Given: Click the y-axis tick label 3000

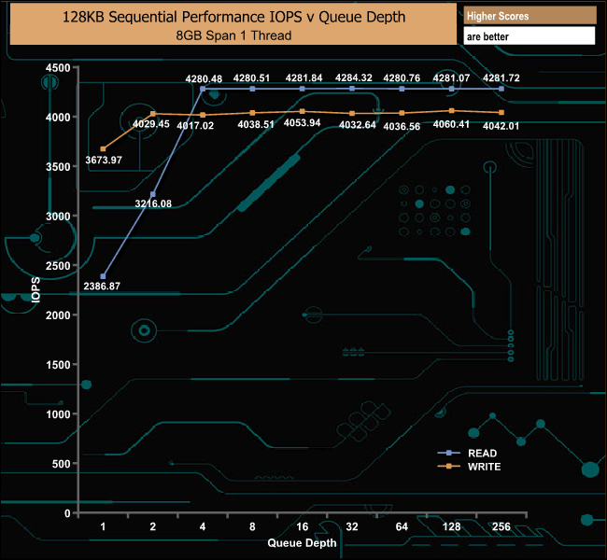Looking at the screenshot, I should click(58, 217).
